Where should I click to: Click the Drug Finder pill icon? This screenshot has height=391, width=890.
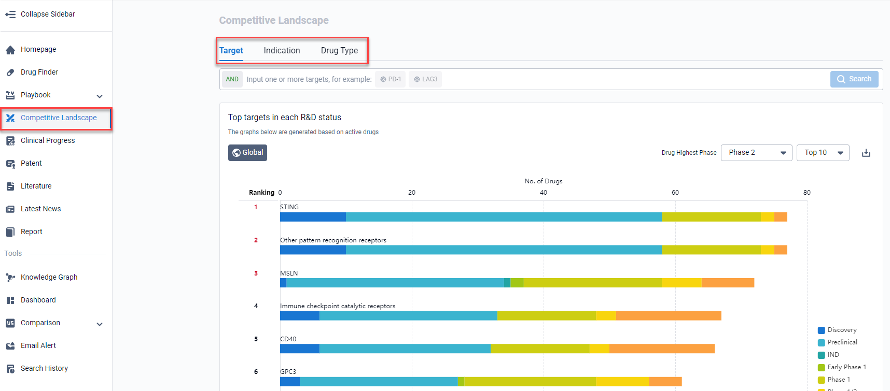tap(10, 73)
